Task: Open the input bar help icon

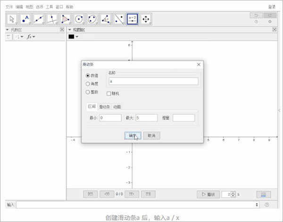Action: pyautogui.click(x=267, y=205)
